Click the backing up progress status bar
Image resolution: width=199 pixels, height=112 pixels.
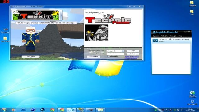(46, 23)
